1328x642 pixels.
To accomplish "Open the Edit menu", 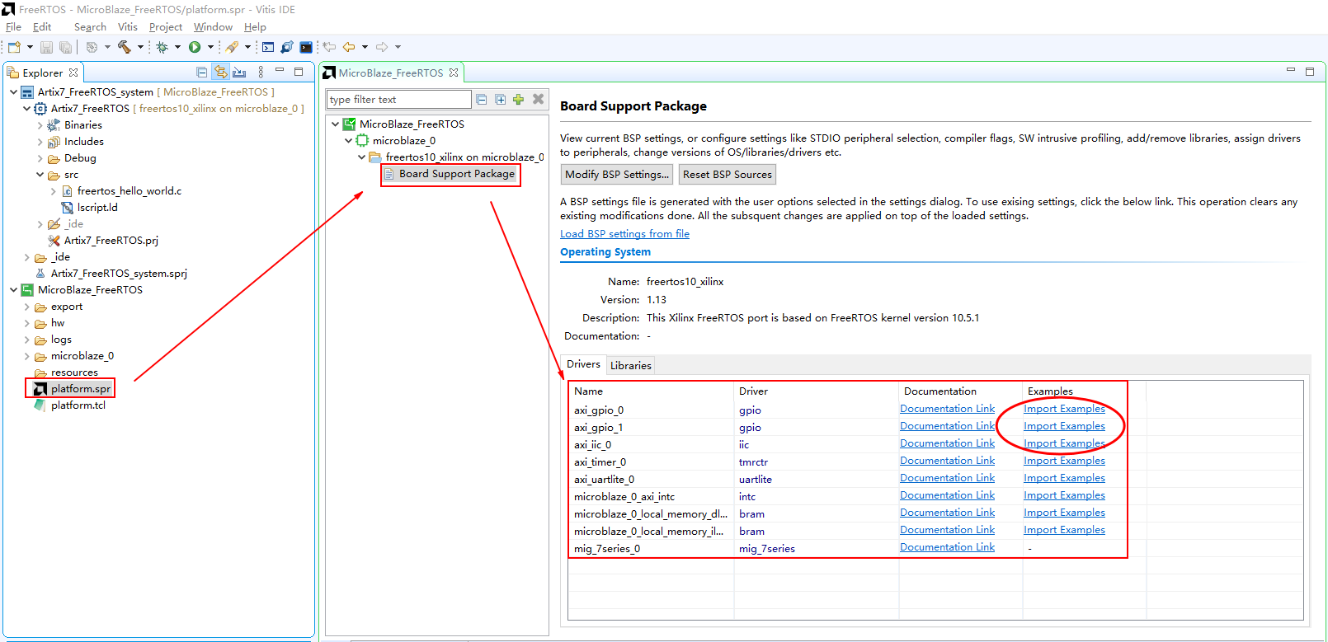I will 42,27.
